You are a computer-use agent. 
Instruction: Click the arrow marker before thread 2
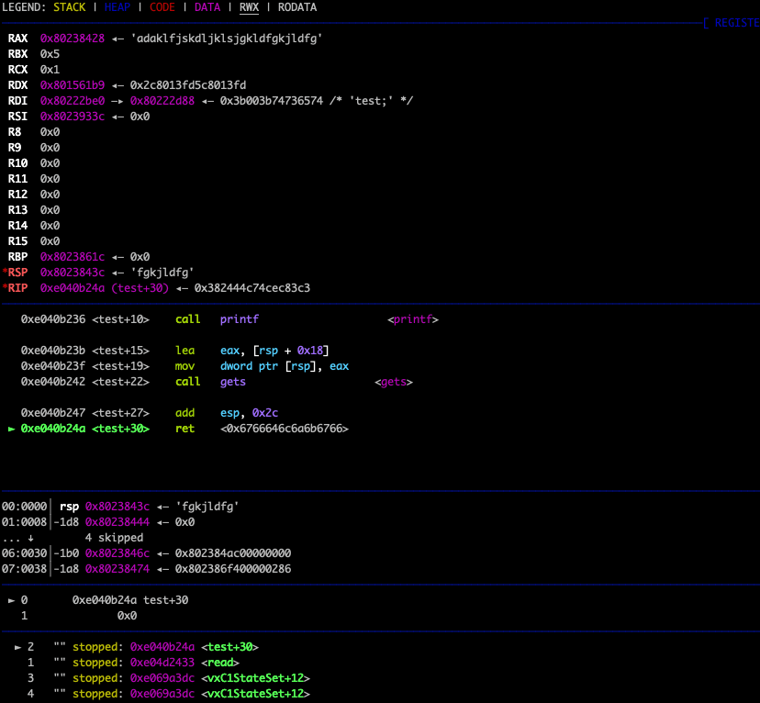pyautogui.click(x=18, y=647)
